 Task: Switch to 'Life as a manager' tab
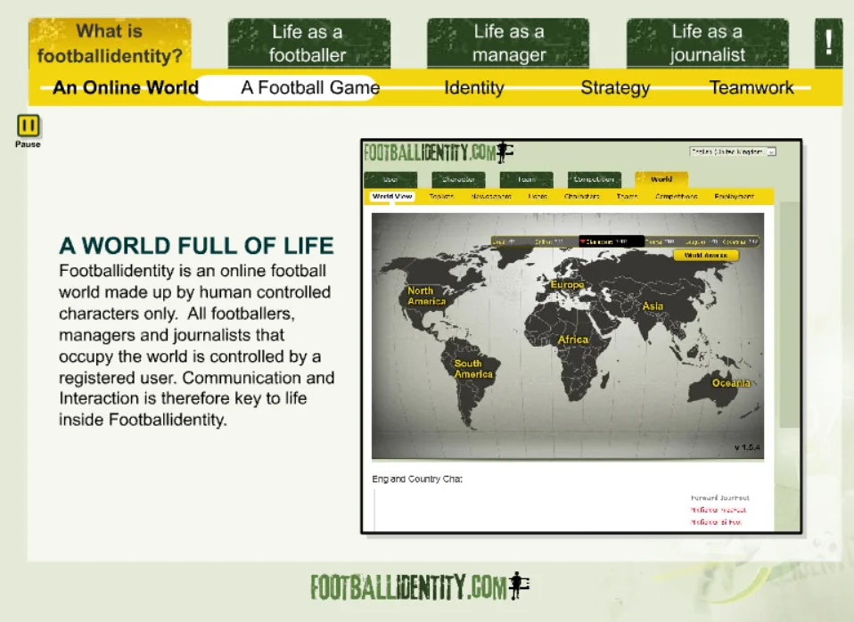(x=508, y=44)
